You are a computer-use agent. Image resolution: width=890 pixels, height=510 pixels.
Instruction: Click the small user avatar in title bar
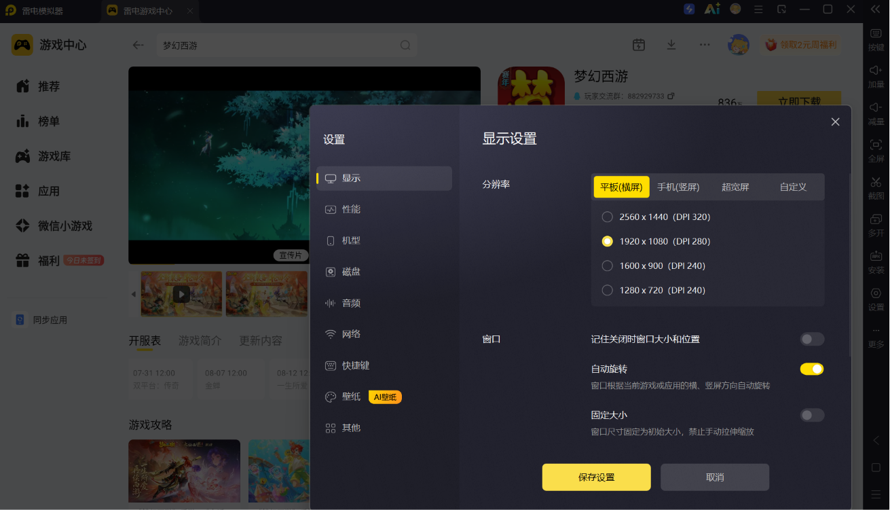pyautogui.click(x=735, y=9)
